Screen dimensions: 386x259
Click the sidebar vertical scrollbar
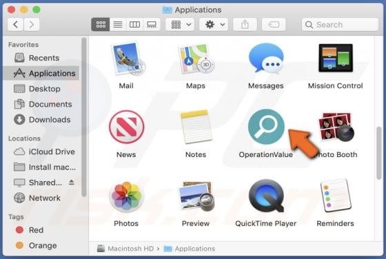[x=84, y=117]
